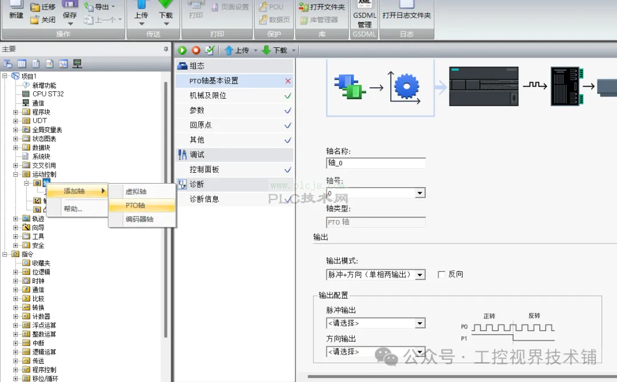Screen dimensions: 617x382
Task: Click the 调试 section header
Action: pos(235,155)
